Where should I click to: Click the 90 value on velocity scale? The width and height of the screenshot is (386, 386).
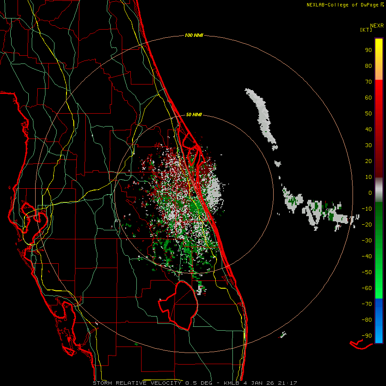368,50
